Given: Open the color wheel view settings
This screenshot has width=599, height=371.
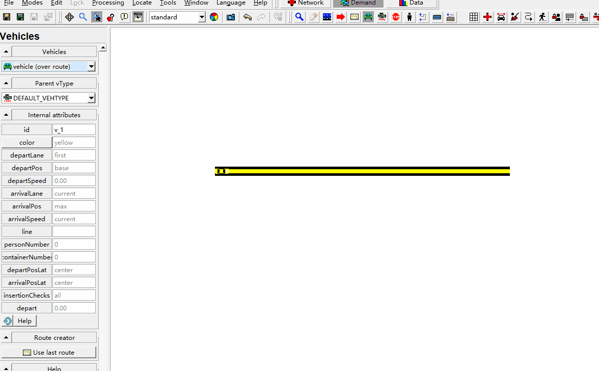Looking at the screenshot, I should [x=214, y=17].
